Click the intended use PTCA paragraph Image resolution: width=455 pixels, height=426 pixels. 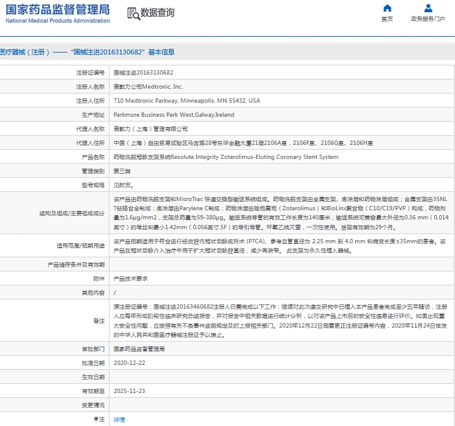279,246
